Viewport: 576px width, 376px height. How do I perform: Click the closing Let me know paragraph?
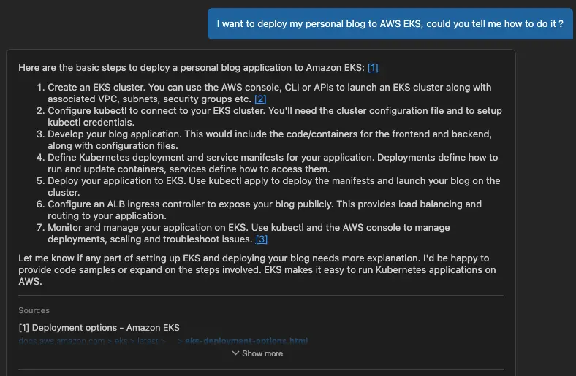[x=257, y=270]
